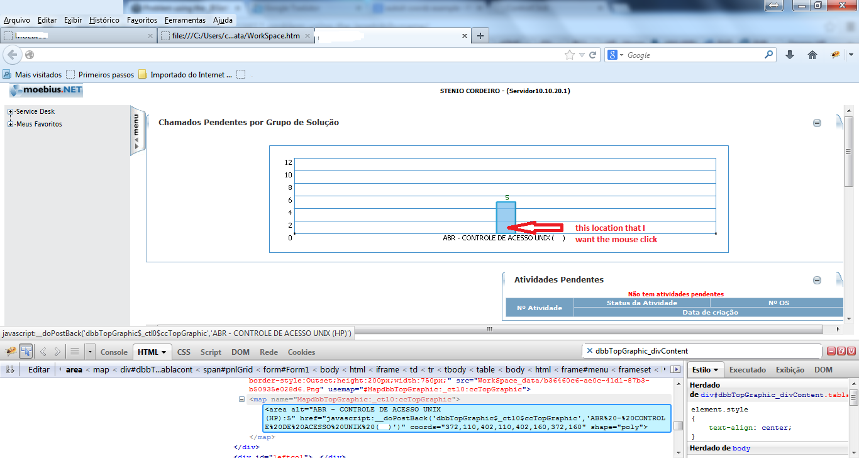
Task: Bookmark this page with the star icon
Action: coord(570,55)
